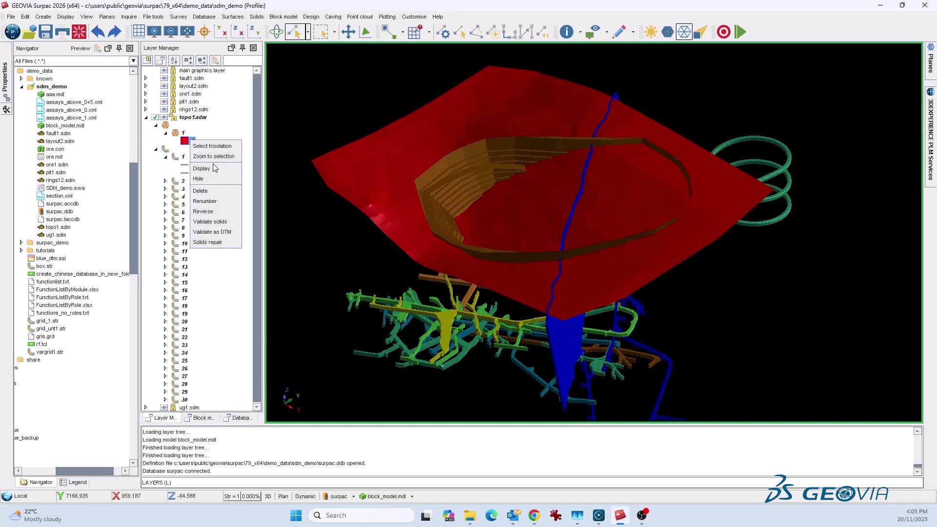937x527 pixels.
Task: Click the Plan button in status bar
Action: (283, 497)
